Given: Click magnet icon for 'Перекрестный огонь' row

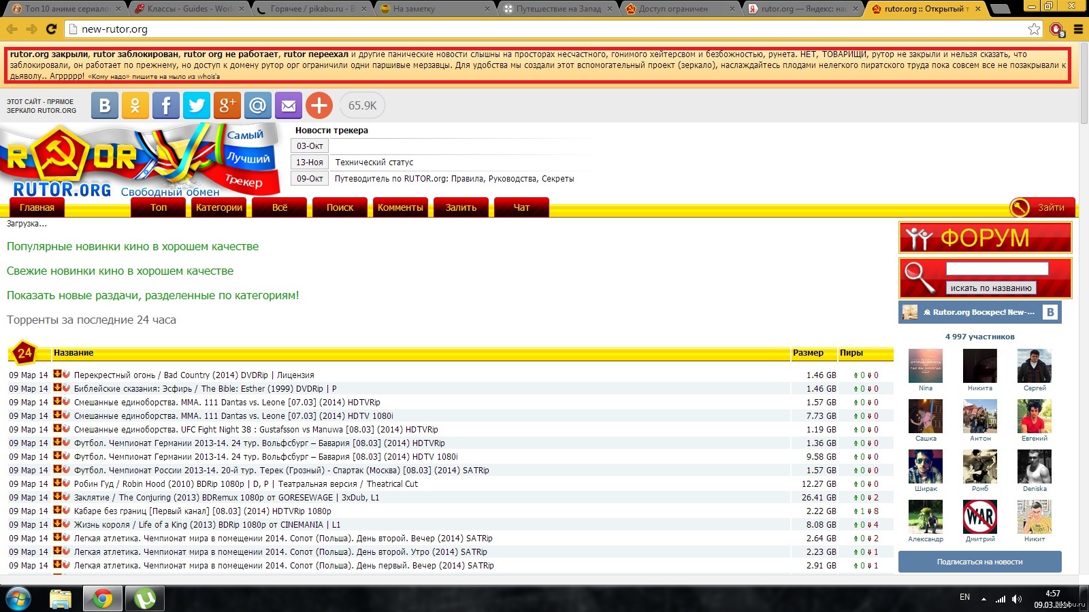Looking at the screenshot, I should click(x=67, y=374).
